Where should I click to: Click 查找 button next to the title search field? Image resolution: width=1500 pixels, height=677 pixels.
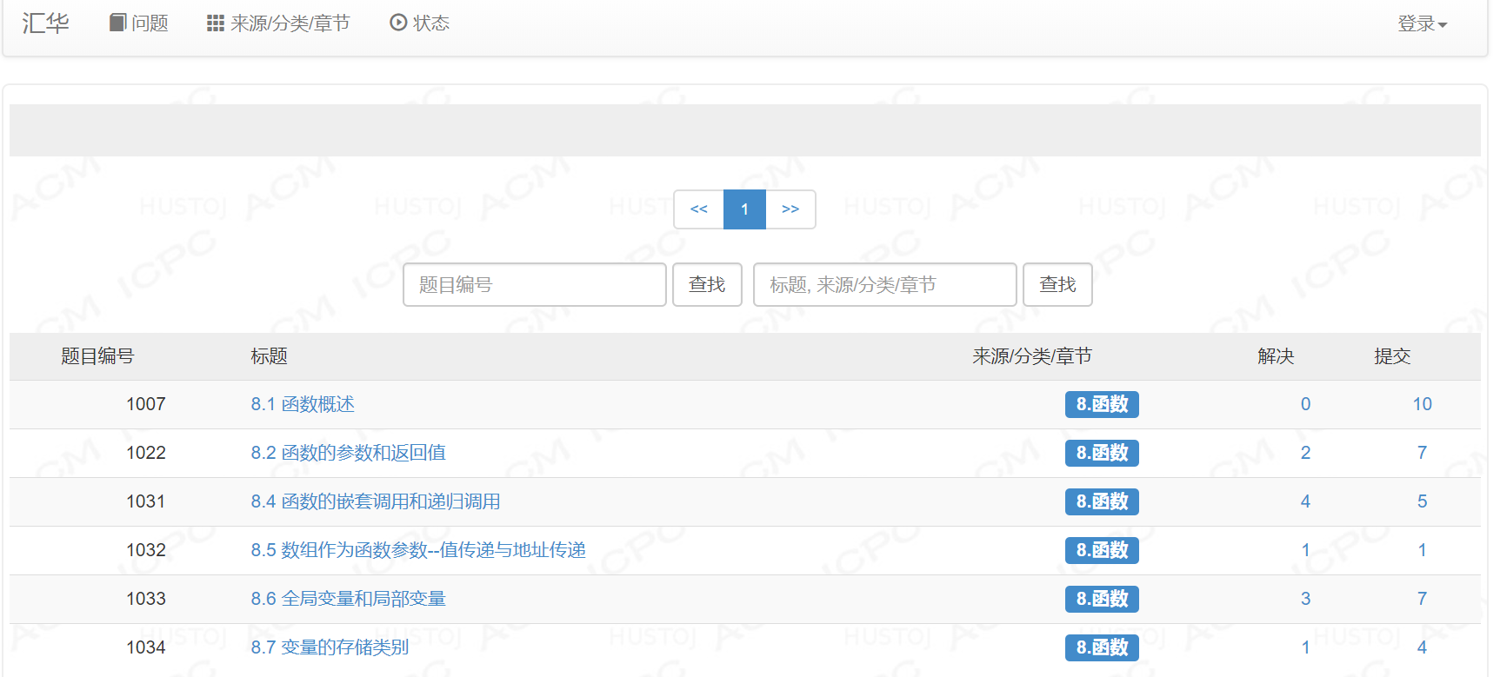click(1057, 285)
